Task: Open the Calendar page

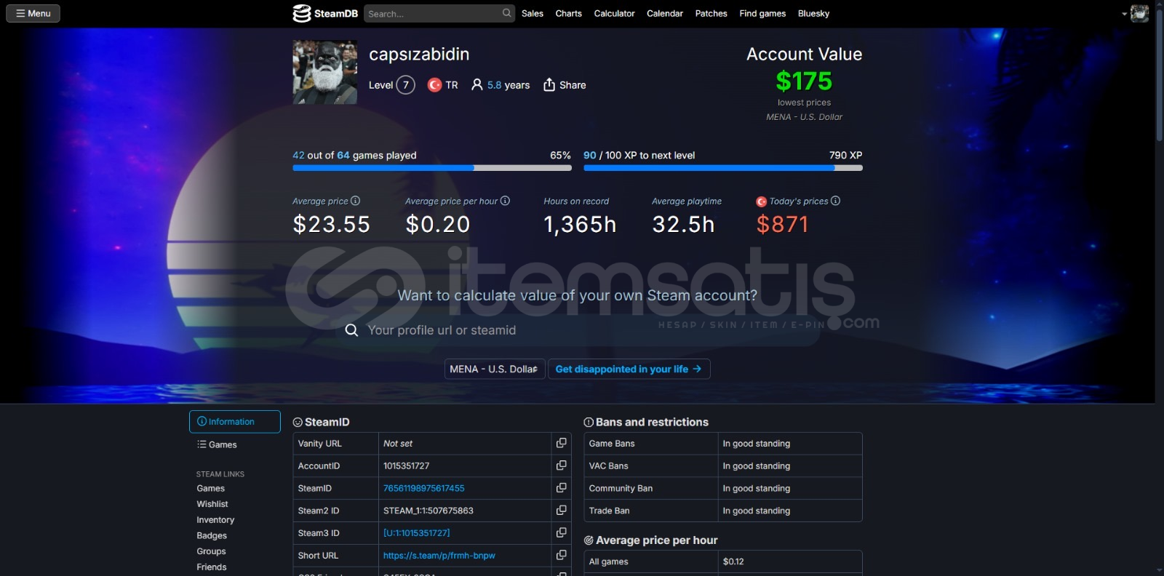Action: [665, 13]
